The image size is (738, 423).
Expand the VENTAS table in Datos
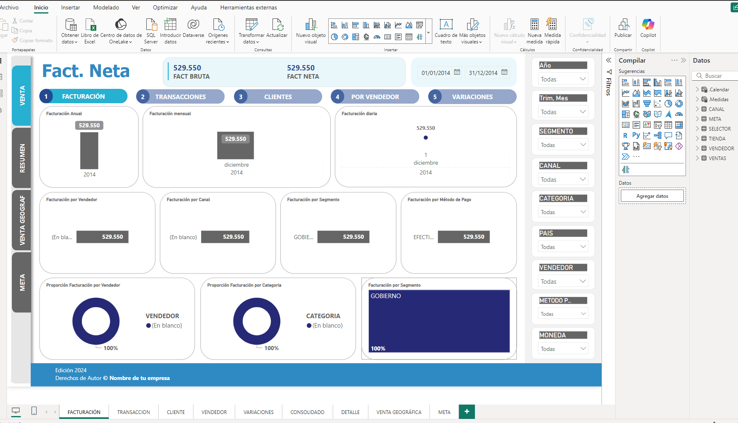point(697,158)
